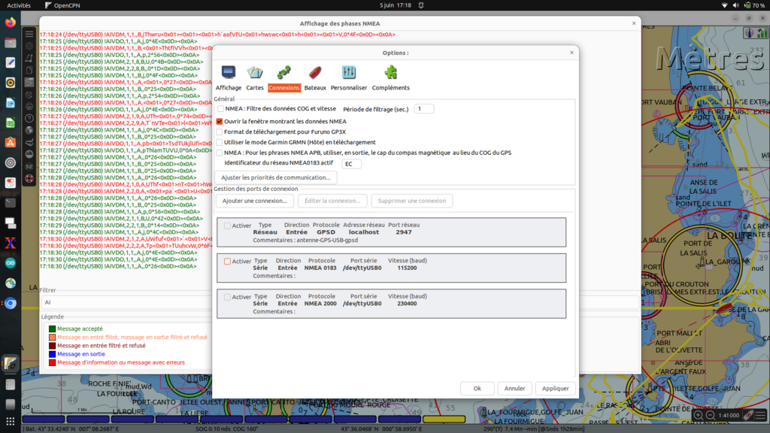
Task: Uncheck 'Ouvrir la fenêtre montrant les données NMEA'
Action: coord(220,121)
